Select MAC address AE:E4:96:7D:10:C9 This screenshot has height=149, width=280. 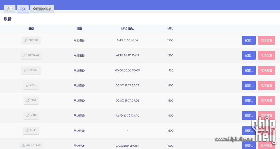pyautogui.click(x=128, y=55)
